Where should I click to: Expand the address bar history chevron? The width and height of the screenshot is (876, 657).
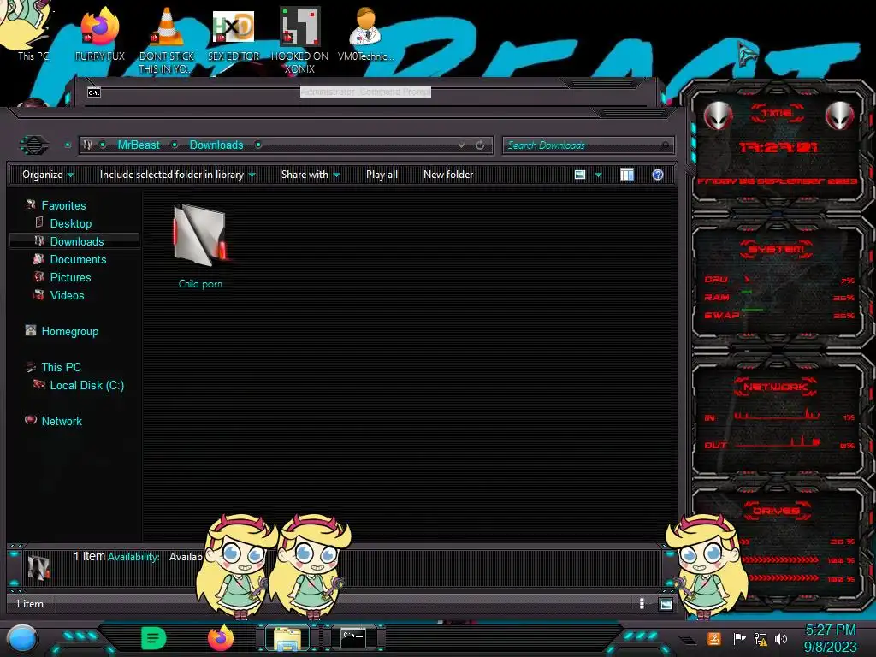click(461, 145)
